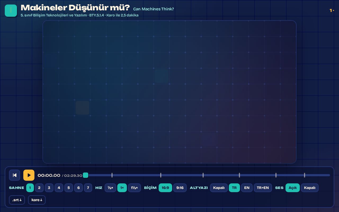The height and width of the screenshot is (212, 339).
Task: Restart the video with the skip-to-start button
Action: pos(15,175)
